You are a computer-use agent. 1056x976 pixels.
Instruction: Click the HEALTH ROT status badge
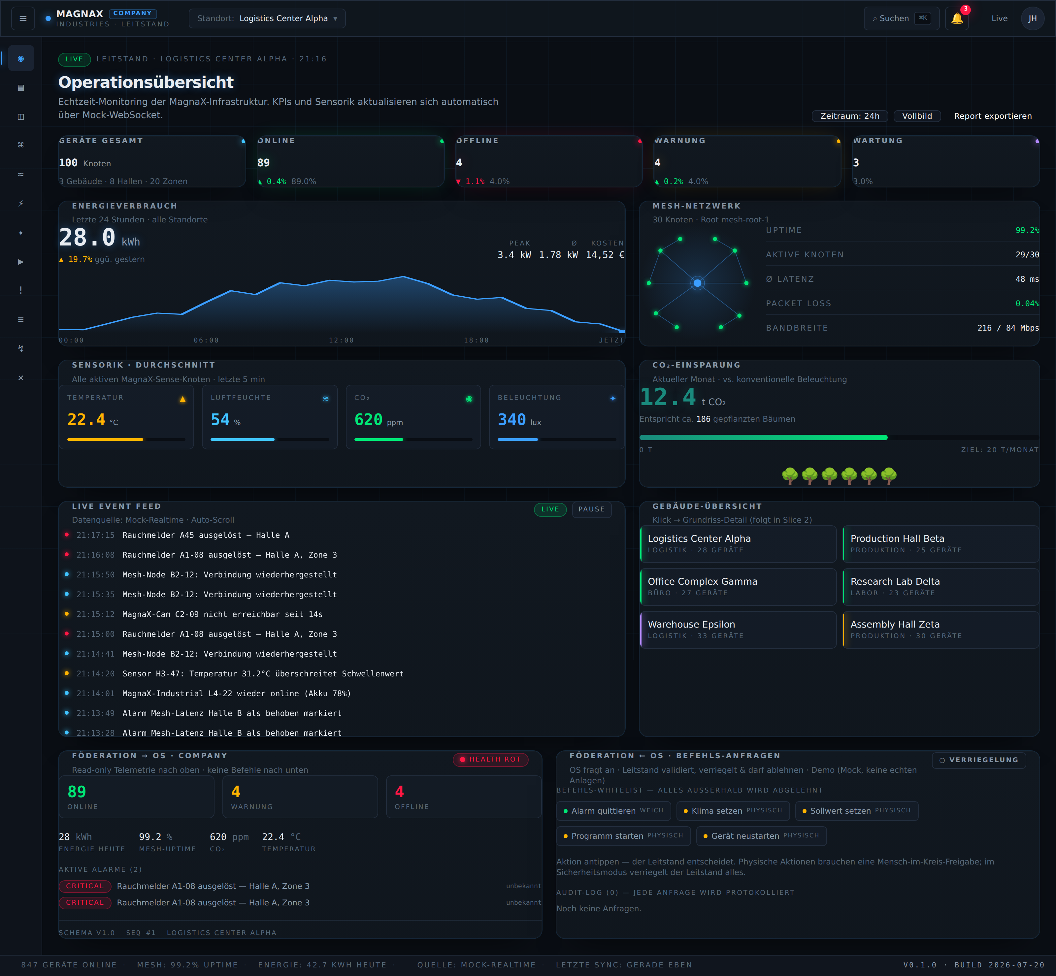click(490, 760)
